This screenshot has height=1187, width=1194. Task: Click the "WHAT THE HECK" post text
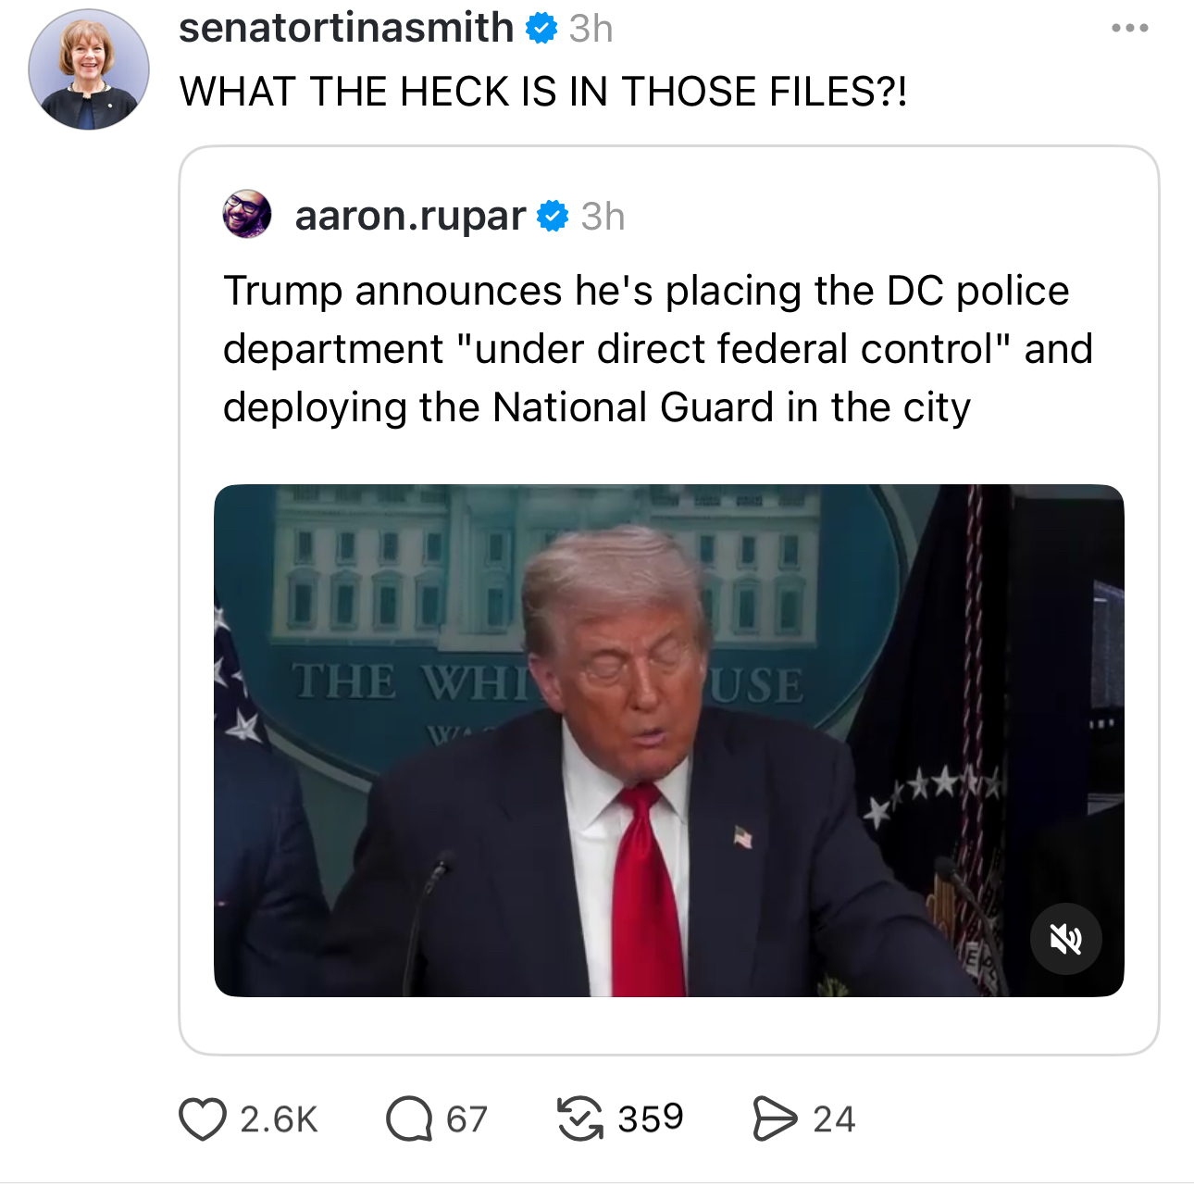click(x=543, y=92)
